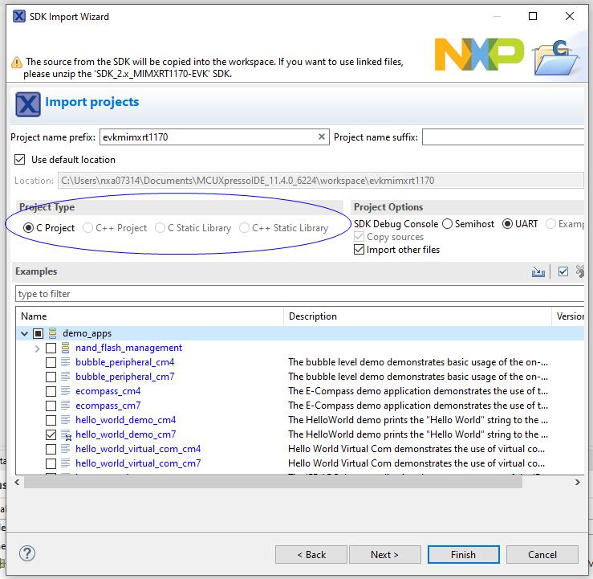The height and width of the screenshot is (579, 593).
Task: Click the right arrow of horizontal scrollbar
Action: (x=577, y=482)
